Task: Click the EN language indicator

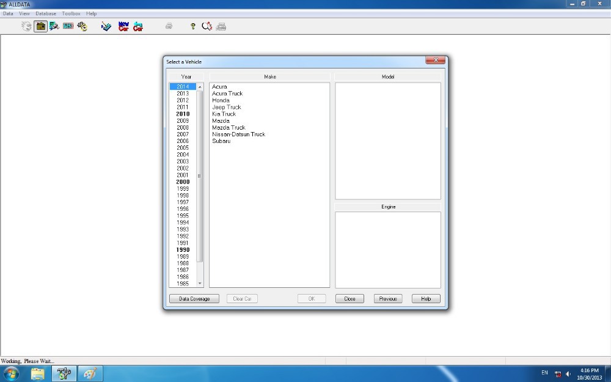Action: 544,373
